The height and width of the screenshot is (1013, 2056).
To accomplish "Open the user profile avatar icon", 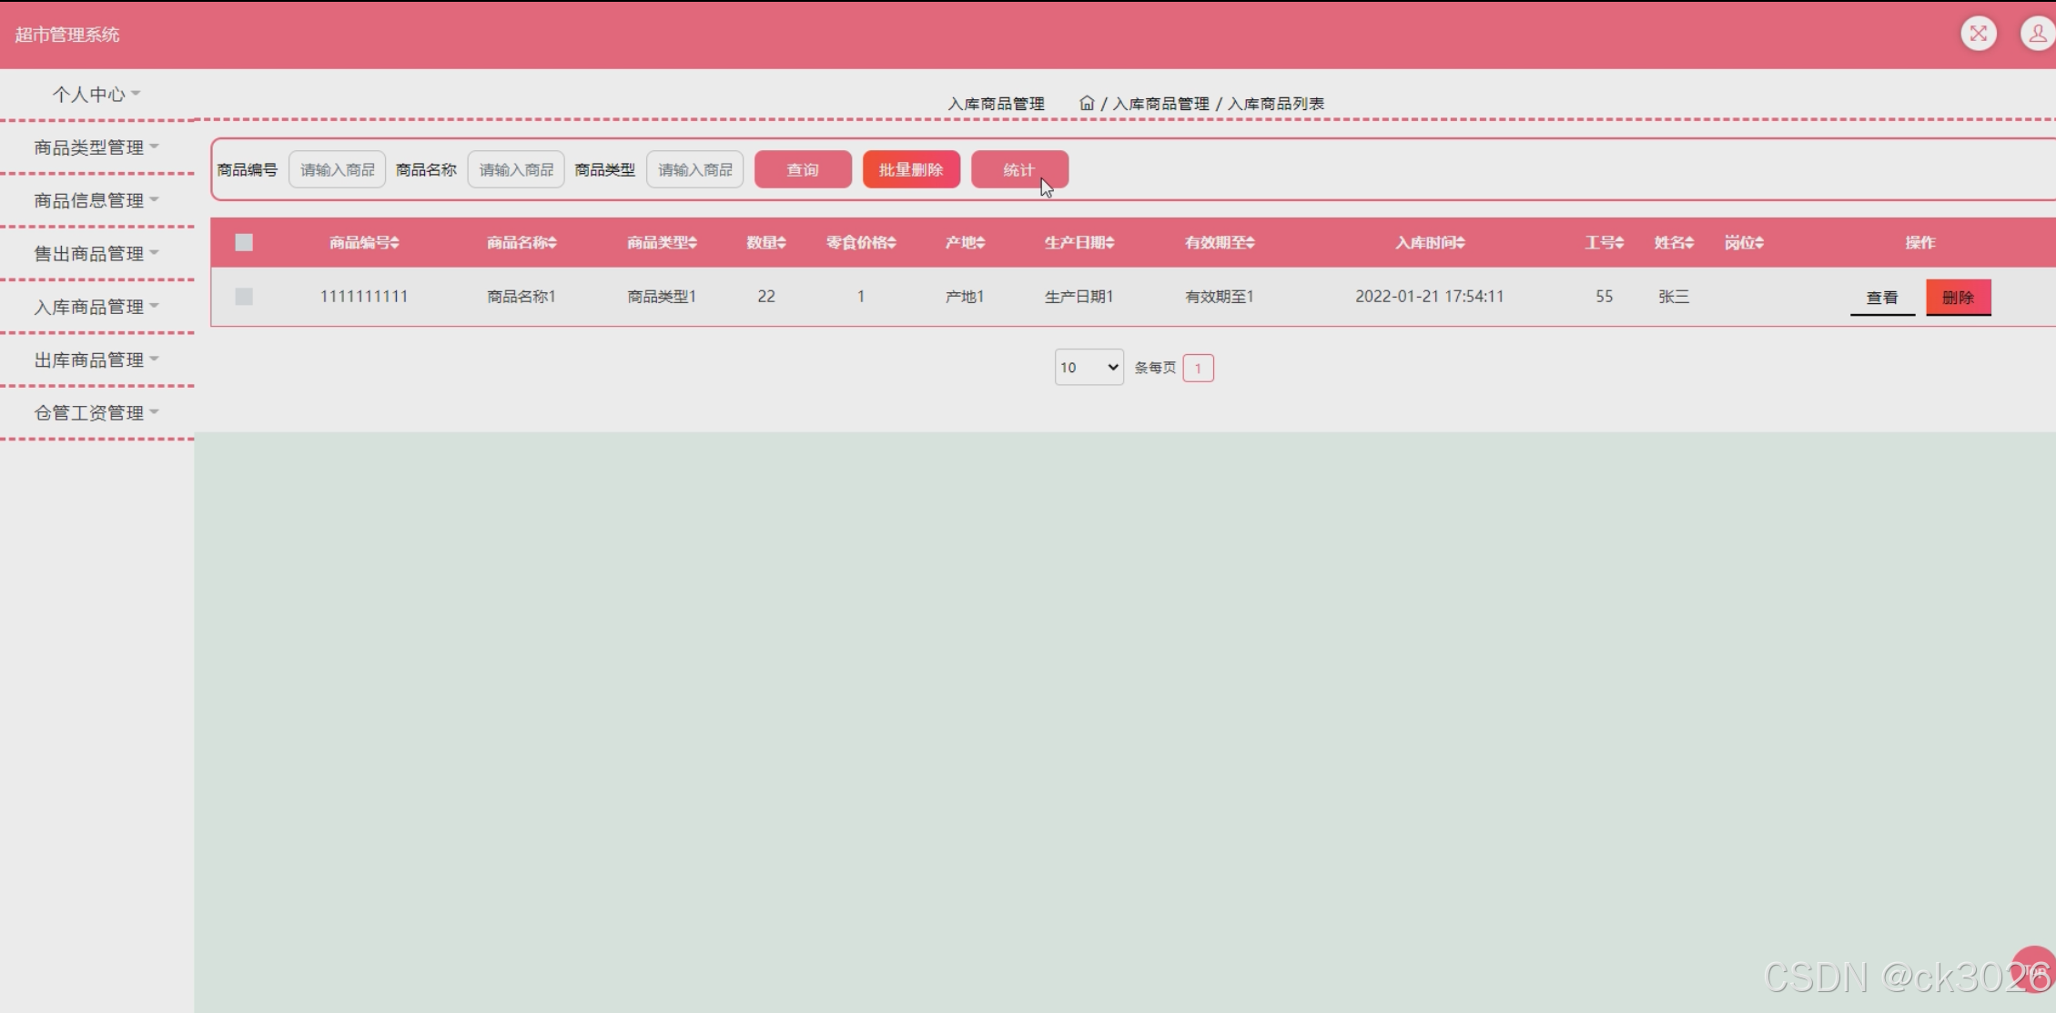I will (x=2038, y=34).
